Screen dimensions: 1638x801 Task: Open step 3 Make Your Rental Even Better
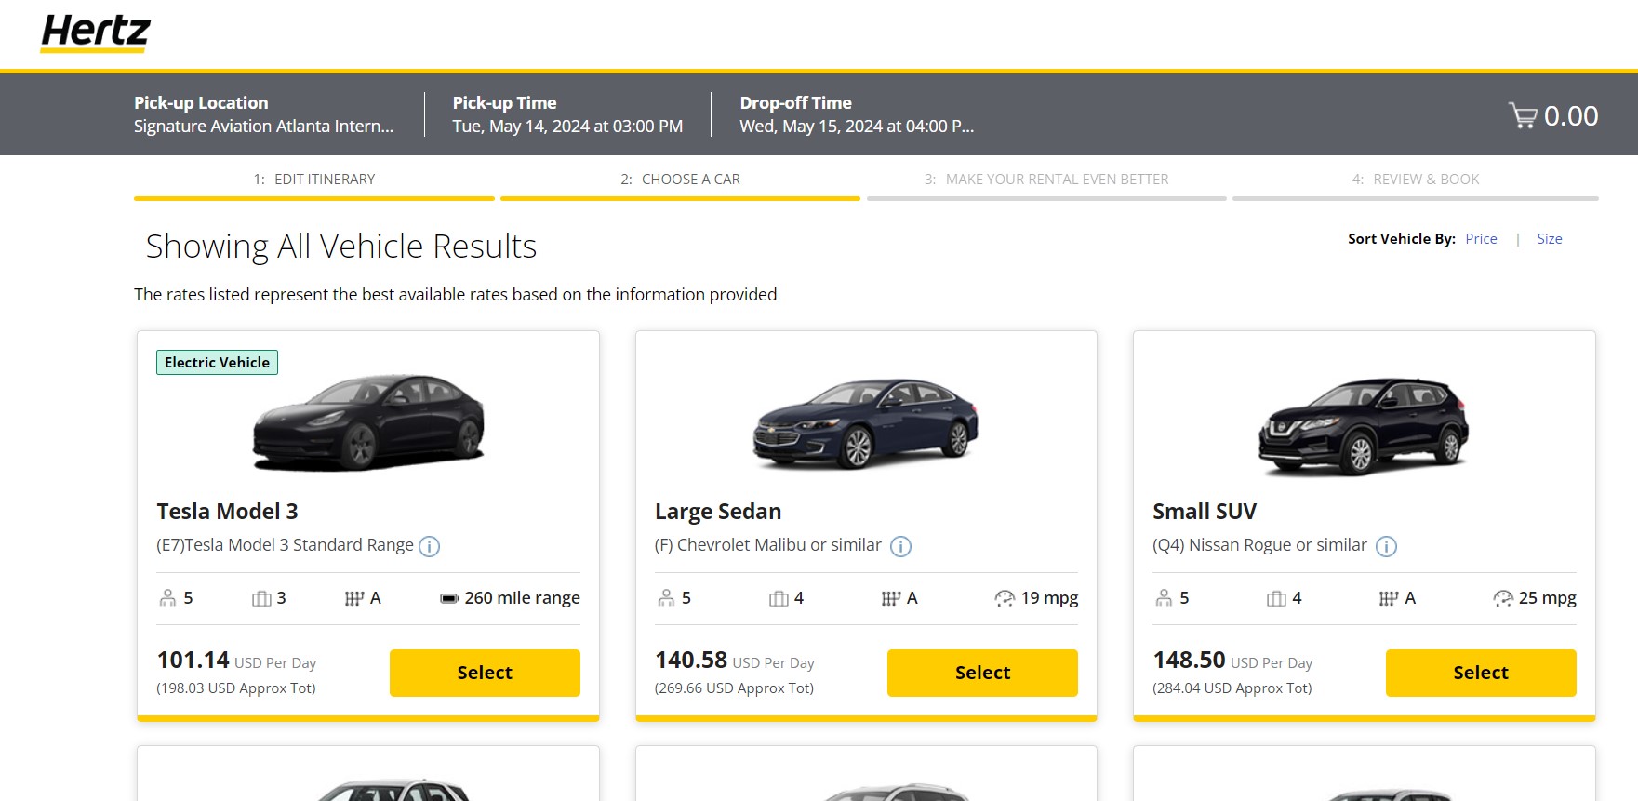pos(1046,180)
